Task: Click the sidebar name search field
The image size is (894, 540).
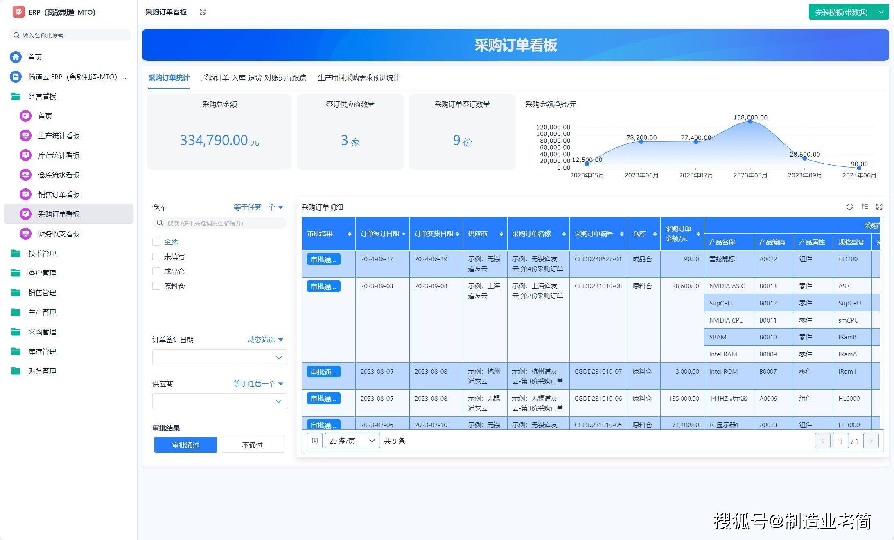Action: click(x=70, y=35)
